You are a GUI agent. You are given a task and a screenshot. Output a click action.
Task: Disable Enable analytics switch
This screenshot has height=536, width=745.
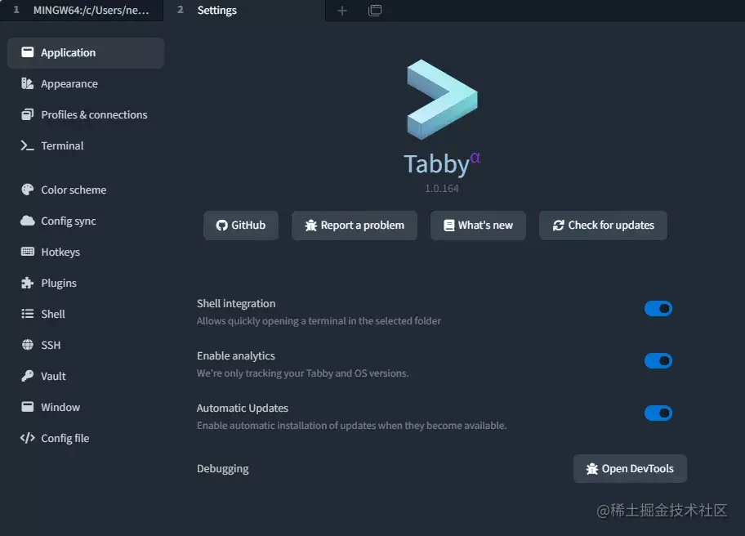[x=658, y=360]
